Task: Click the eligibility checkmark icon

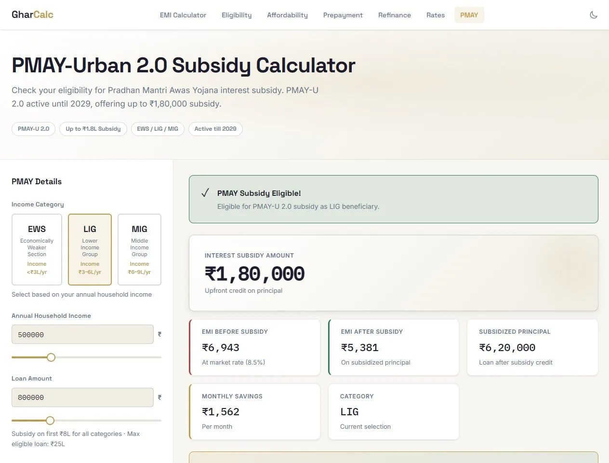Action: pos(205,193)
